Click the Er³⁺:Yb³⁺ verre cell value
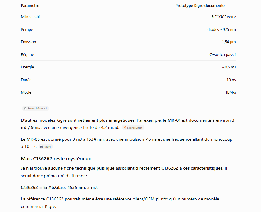Screen dimensions: 261x212 (223, 17)
